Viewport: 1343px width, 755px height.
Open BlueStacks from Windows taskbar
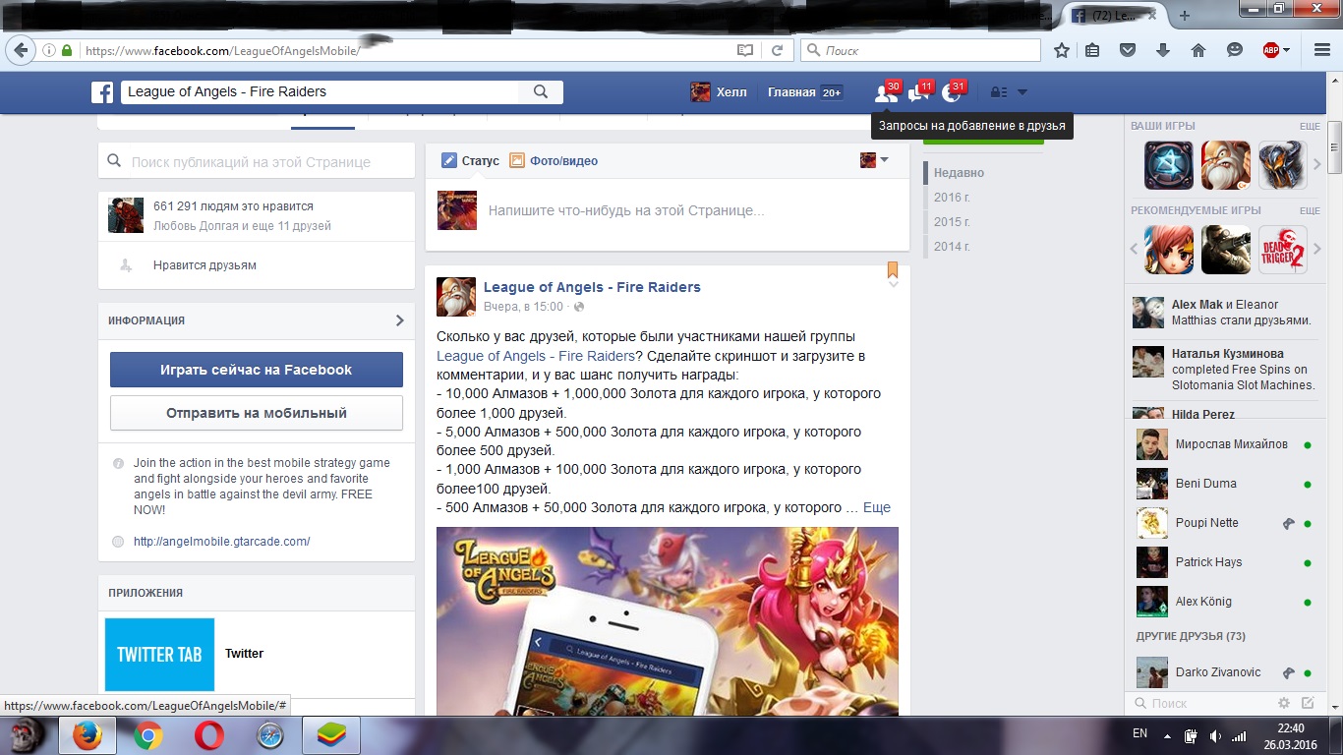331,735
